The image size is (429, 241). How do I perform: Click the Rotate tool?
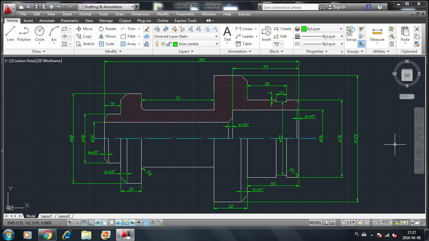(x=107, y=29)
